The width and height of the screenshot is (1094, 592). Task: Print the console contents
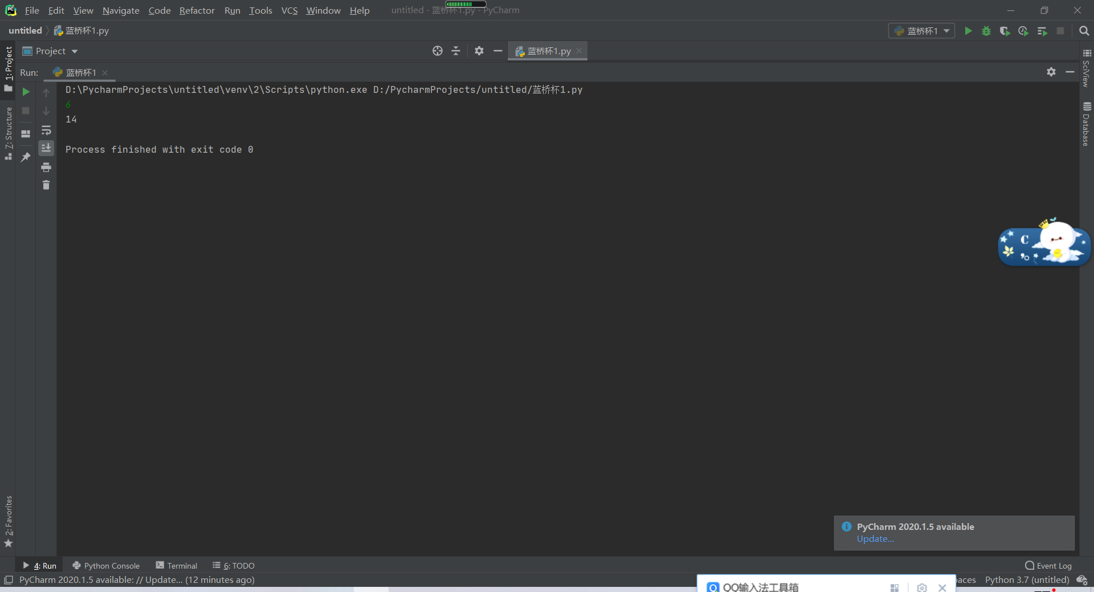tap(46, 168)
